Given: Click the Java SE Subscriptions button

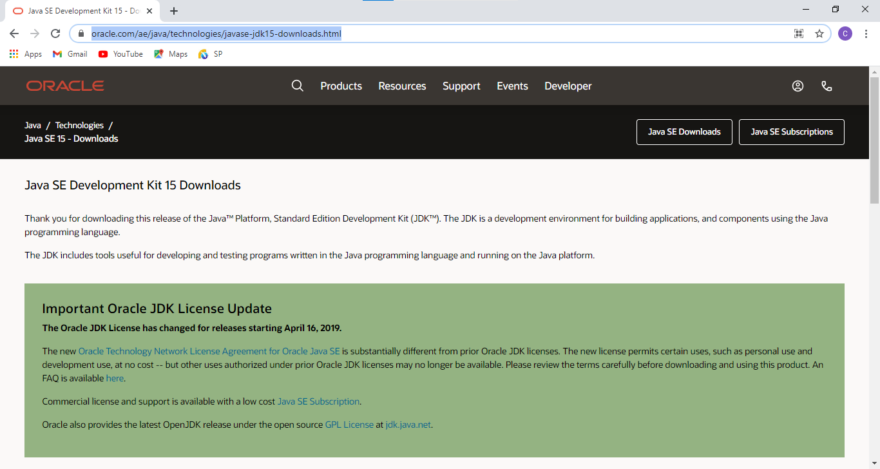Looking at the screenshot, I should coord(791,131).
